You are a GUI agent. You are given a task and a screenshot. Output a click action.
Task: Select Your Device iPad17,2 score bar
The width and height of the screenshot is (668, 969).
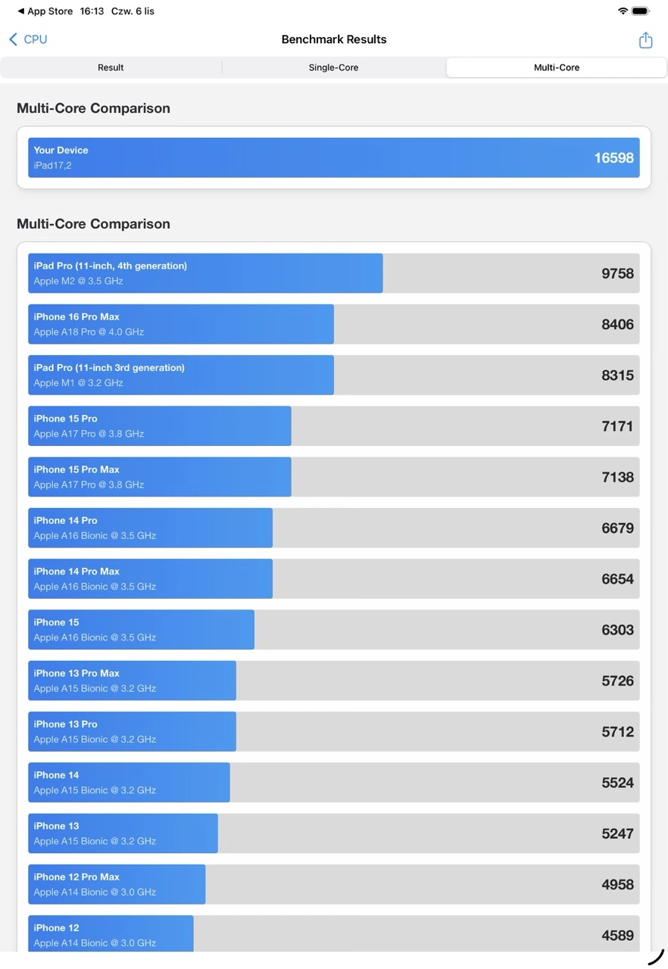coord(333,157)
